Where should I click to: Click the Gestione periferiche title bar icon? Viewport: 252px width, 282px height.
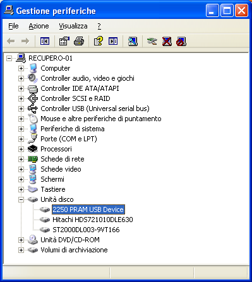pos(9,10)
